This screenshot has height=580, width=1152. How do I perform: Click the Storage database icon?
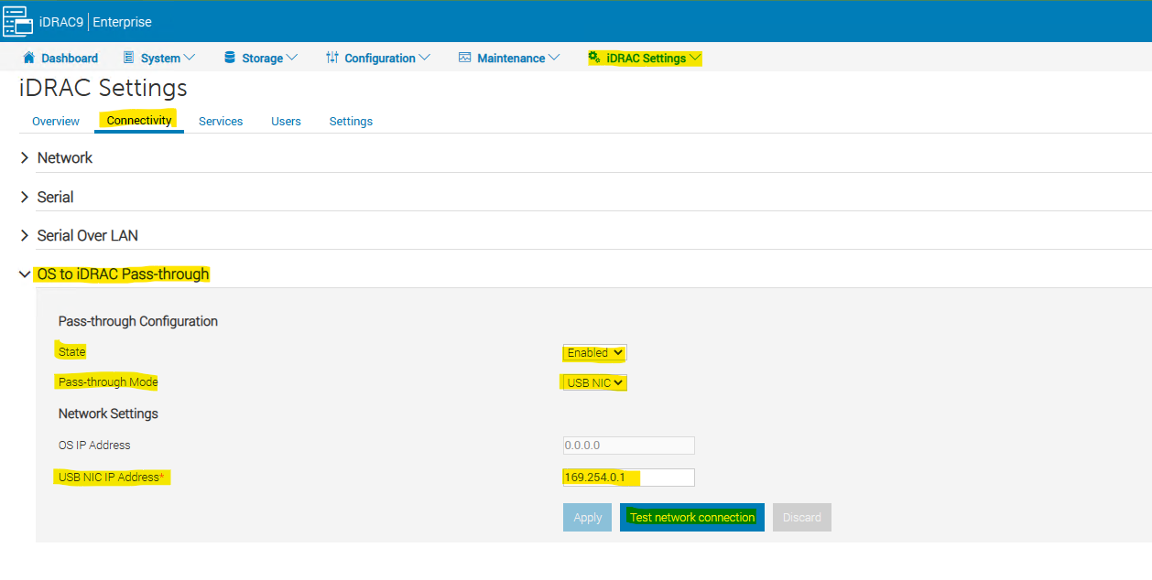[x=230, y=58]
